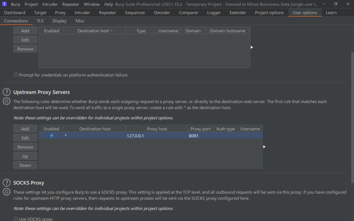Edit the selected upstream proxy rule

[25, 138]
